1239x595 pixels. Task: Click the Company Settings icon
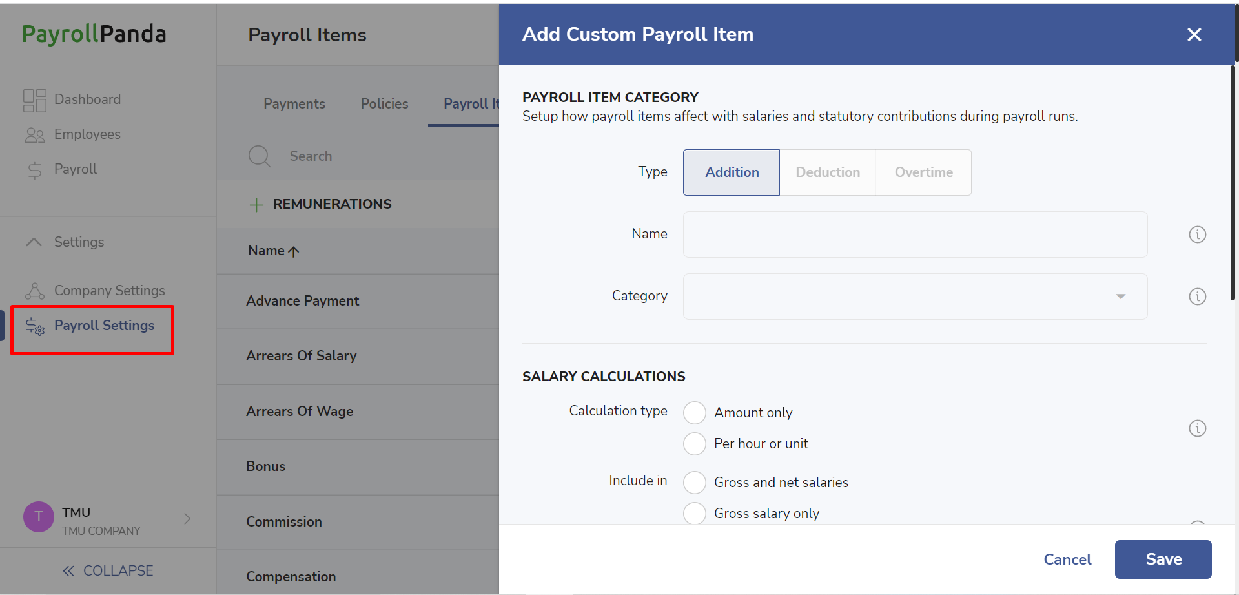point(35,291)
